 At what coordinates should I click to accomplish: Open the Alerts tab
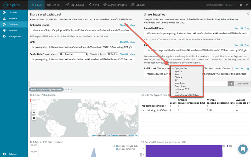click(94, 5)
